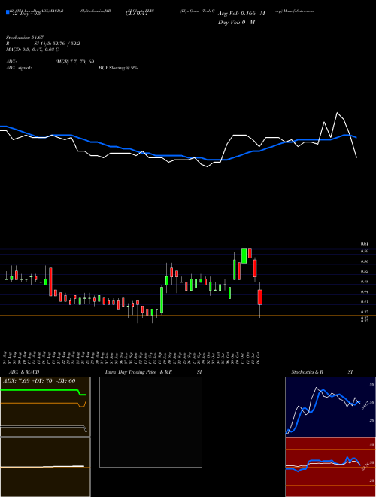Click the 0.56 price axis label
Image resolution: width=376 pixels, height=497 pixels.
click(x=364, y=261)
